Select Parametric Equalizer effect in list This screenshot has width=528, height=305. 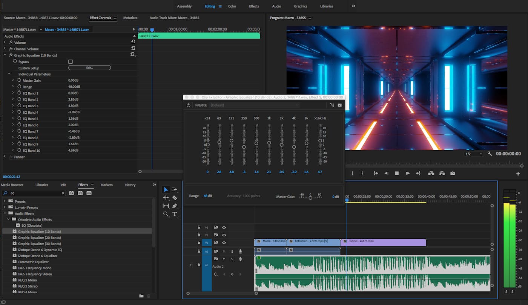[33, 262]
